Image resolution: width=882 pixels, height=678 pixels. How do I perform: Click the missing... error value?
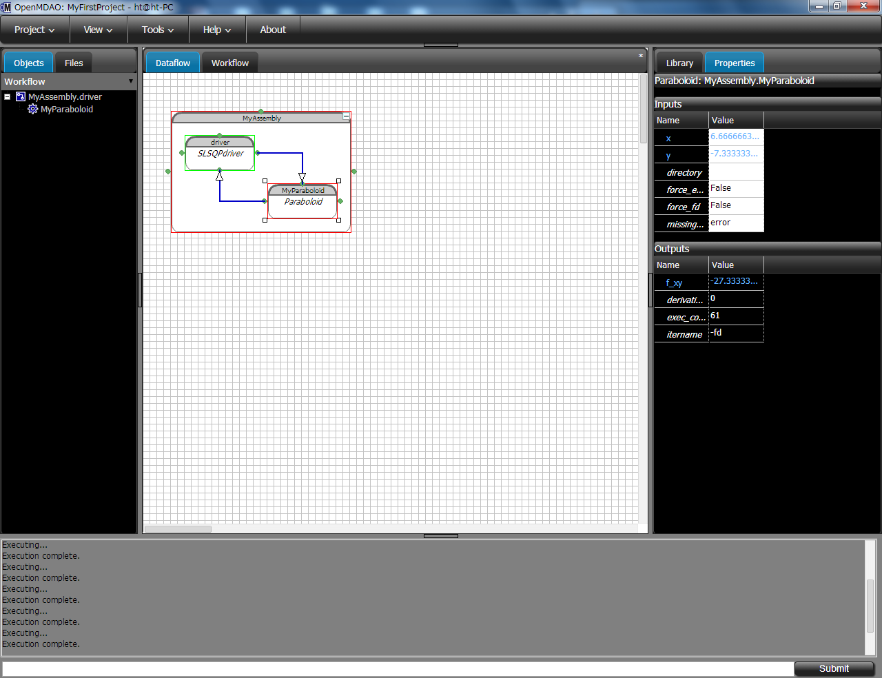pos(736,223)
